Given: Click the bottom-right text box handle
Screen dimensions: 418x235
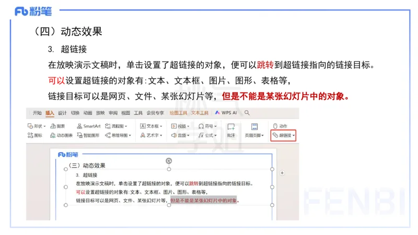Looking at the screenshot, I should [272, 205].
